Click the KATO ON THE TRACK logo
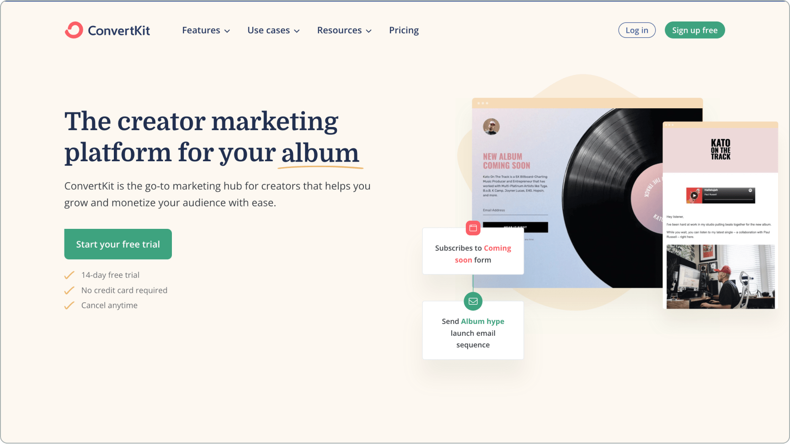 click(721, 149)
